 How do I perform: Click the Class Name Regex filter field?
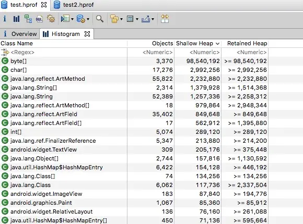pos(64,52)
